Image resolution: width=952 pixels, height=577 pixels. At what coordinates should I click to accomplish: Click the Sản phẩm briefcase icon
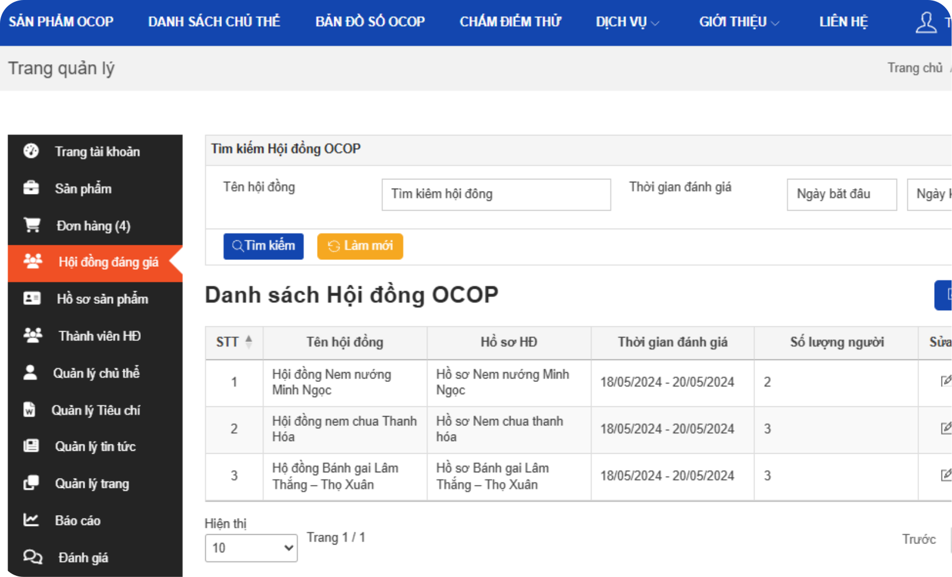32,188
